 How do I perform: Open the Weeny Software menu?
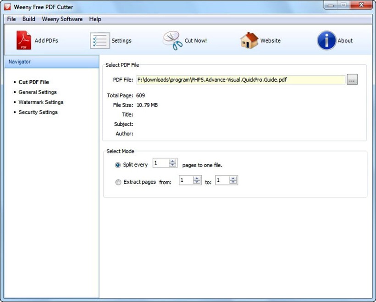click(x=62, y=19)
